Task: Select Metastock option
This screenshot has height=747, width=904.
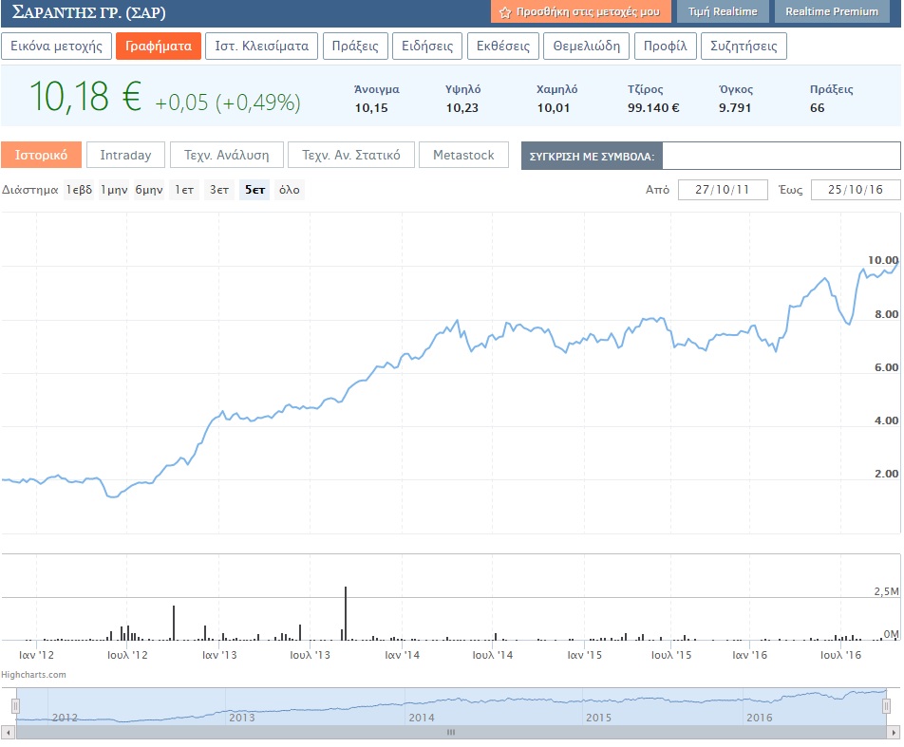Action: coord(463,155)
